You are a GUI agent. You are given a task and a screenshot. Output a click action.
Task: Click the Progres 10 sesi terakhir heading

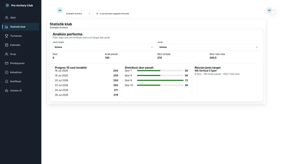click(71, 68)
